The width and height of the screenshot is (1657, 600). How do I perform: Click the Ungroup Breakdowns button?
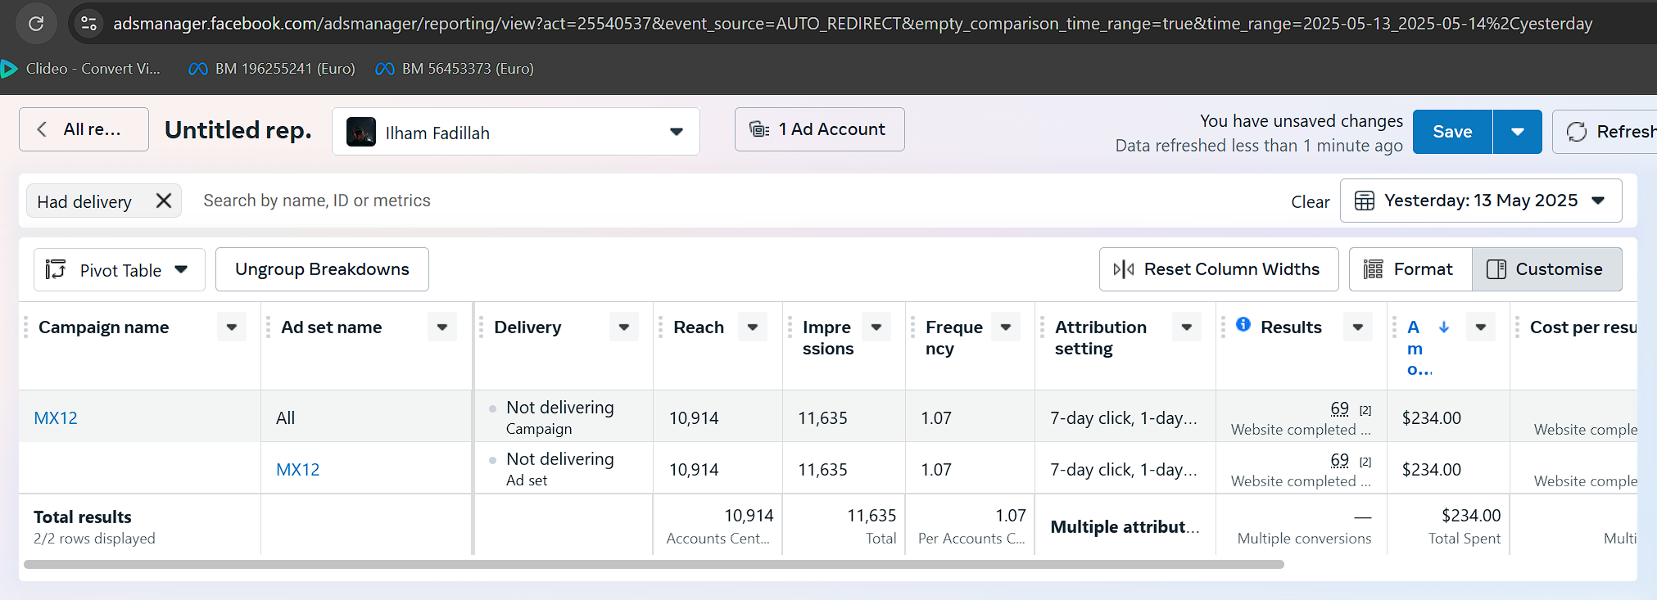click(x=322, y=269)
